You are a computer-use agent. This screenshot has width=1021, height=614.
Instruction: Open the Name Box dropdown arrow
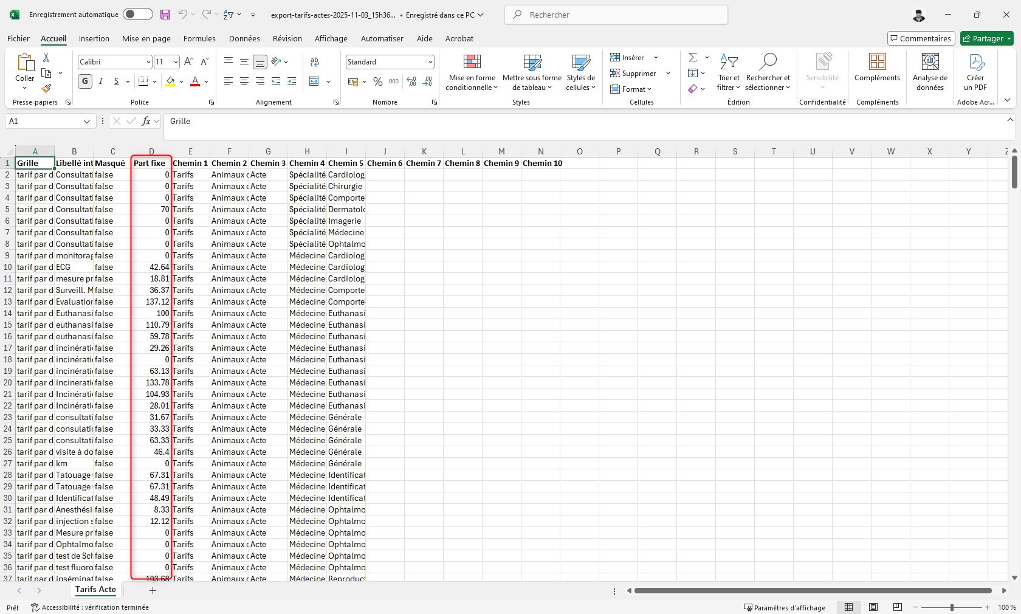pos(86,122)
